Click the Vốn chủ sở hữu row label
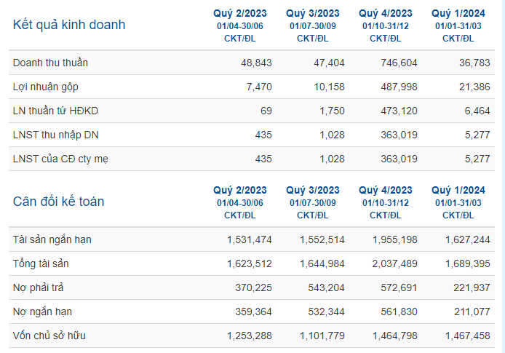 (x=49, y=336)
